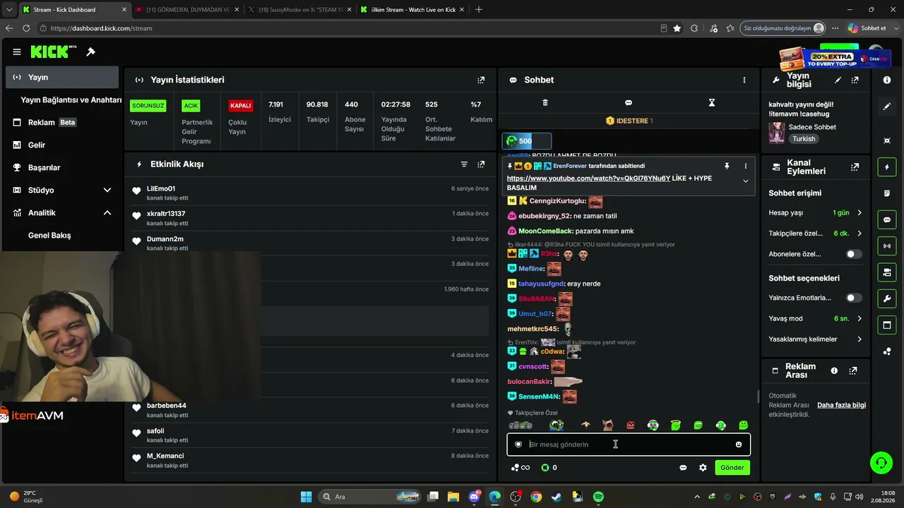Open the pinned message options menu
Image resolution: width=904 pixels, height=508 pixels.
tap(745, 166)
